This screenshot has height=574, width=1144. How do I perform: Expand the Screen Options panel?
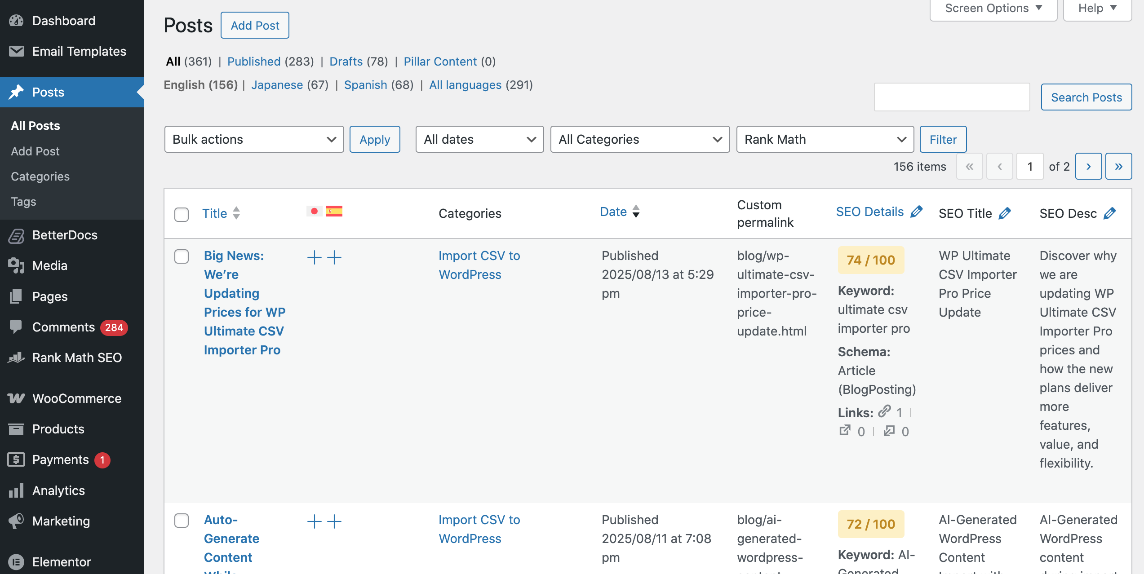point(993,9)
